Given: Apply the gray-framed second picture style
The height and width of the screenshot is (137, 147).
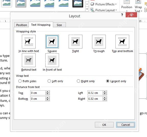Looking at the screenshot, I should [x=21, y=4].
